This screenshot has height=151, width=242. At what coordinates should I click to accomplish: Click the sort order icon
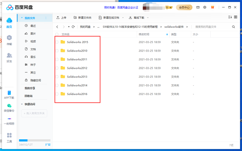tap(230, 17)
